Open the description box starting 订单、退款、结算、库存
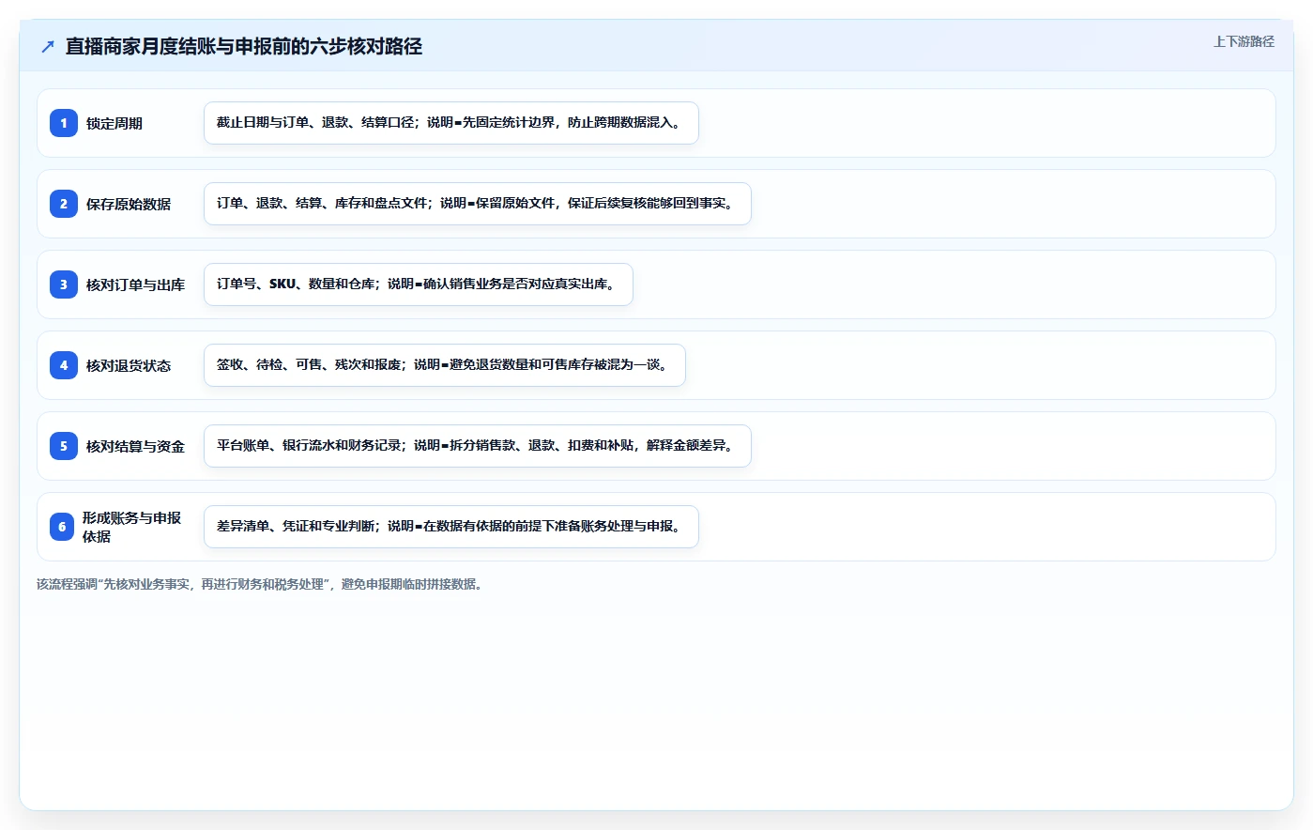 [478, 204]
